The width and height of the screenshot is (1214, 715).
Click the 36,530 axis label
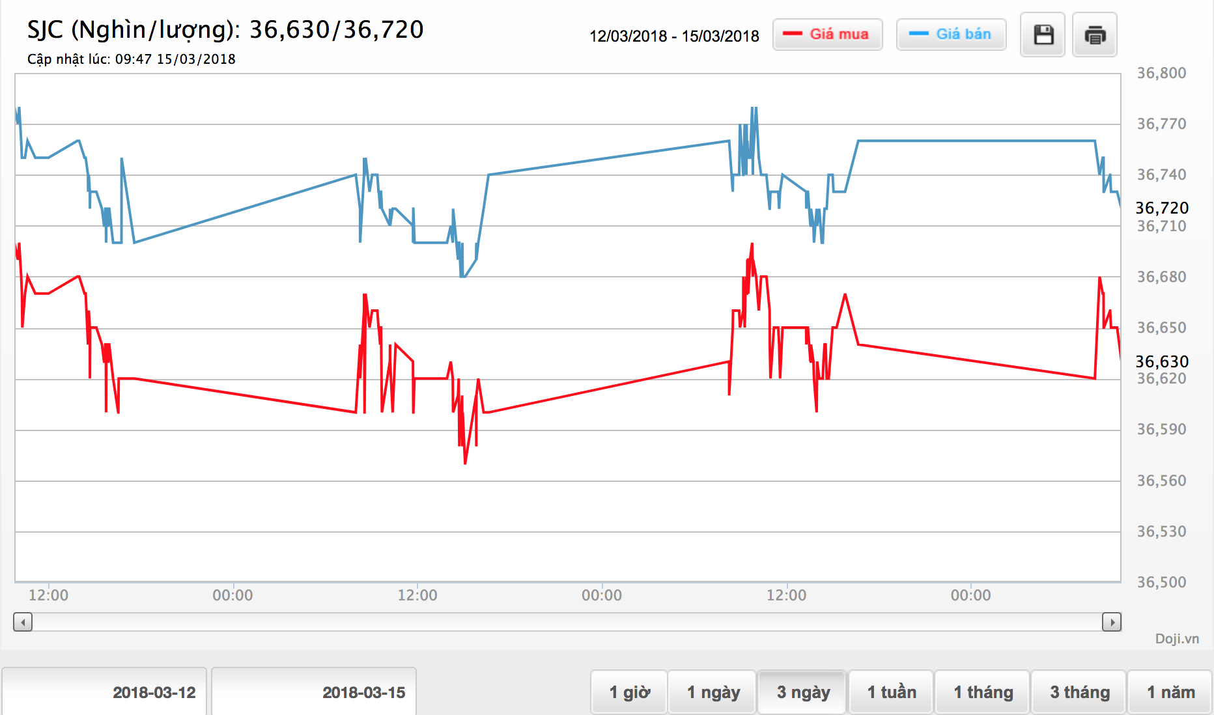(x=1161, y=531)
